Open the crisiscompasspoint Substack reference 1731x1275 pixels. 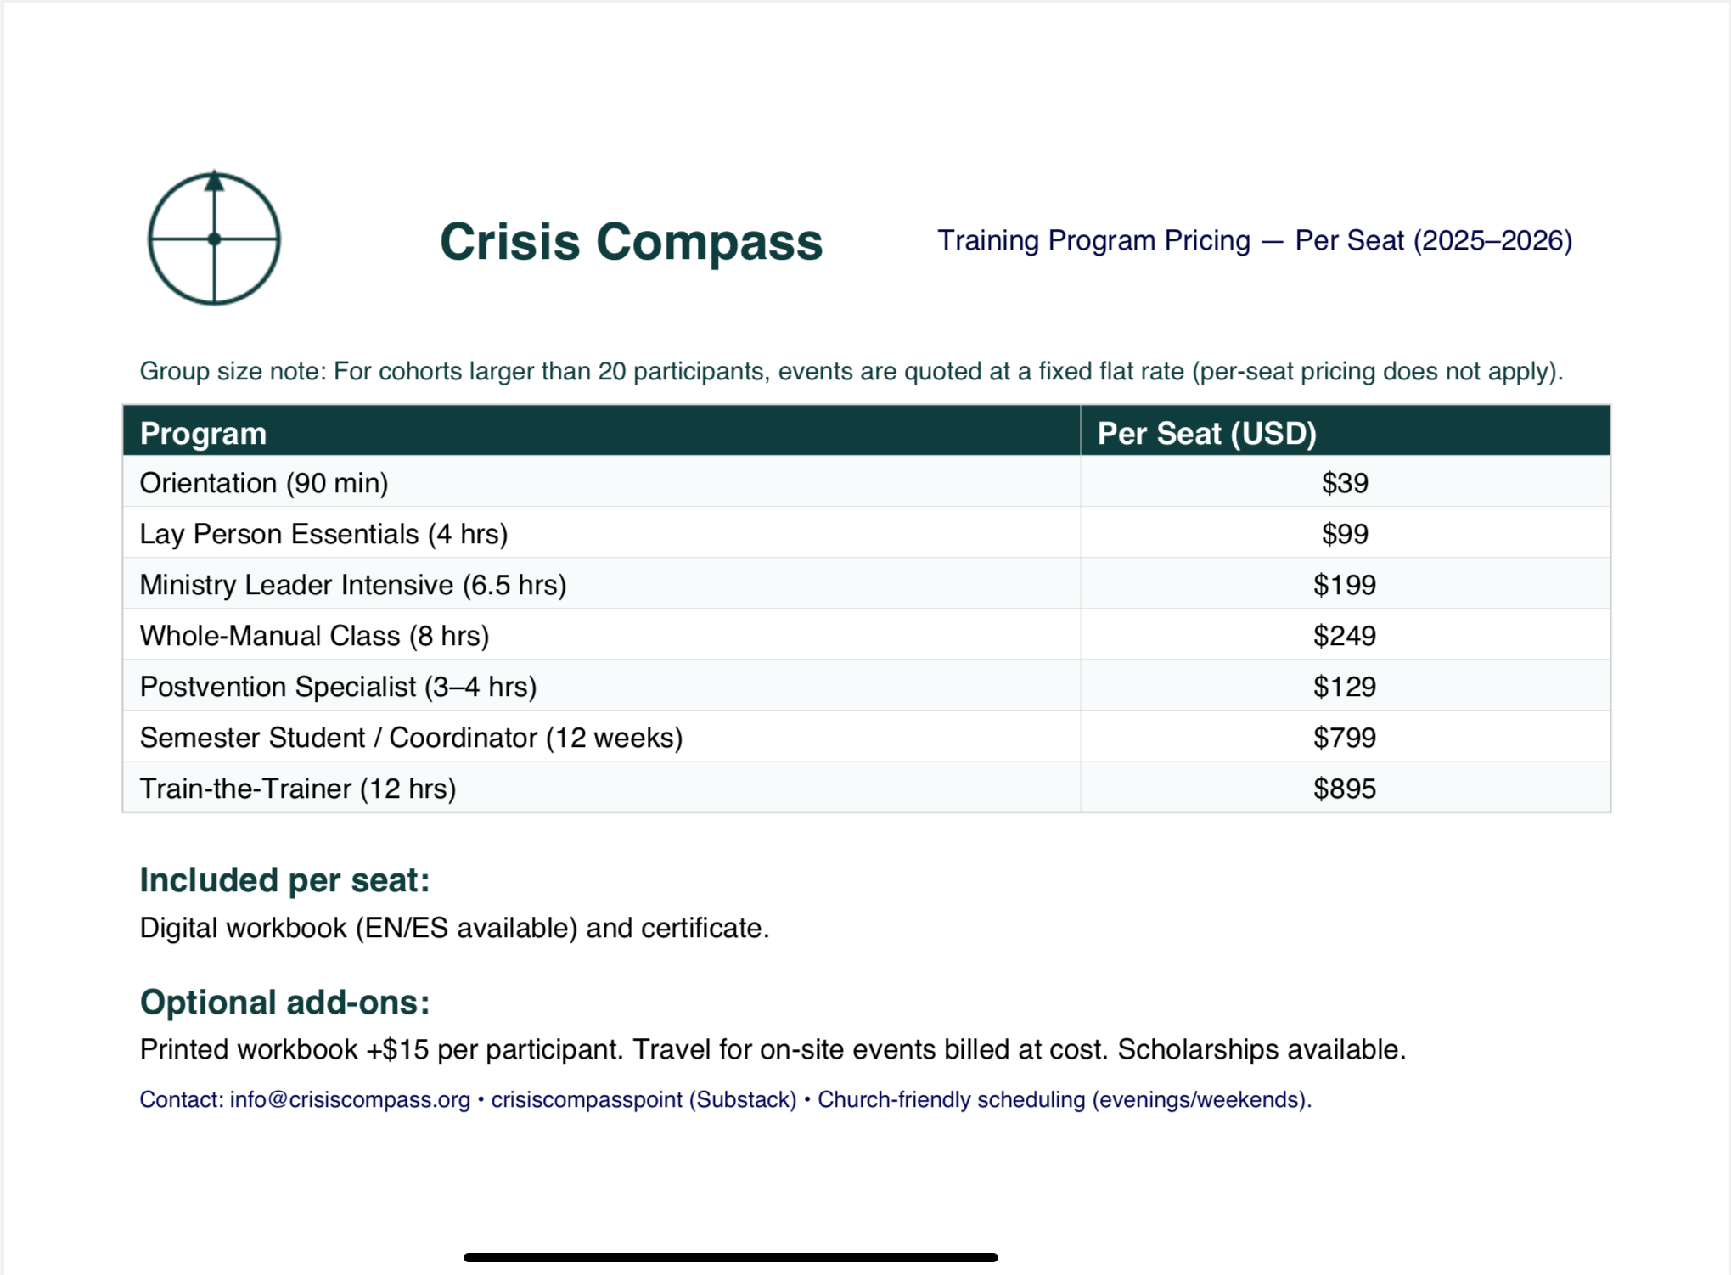coord(643,1099)
